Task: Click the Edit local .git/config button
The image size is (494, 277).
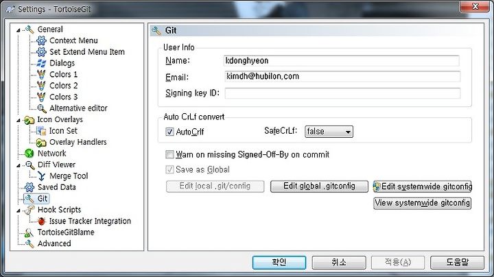Action: click(215, 186)
